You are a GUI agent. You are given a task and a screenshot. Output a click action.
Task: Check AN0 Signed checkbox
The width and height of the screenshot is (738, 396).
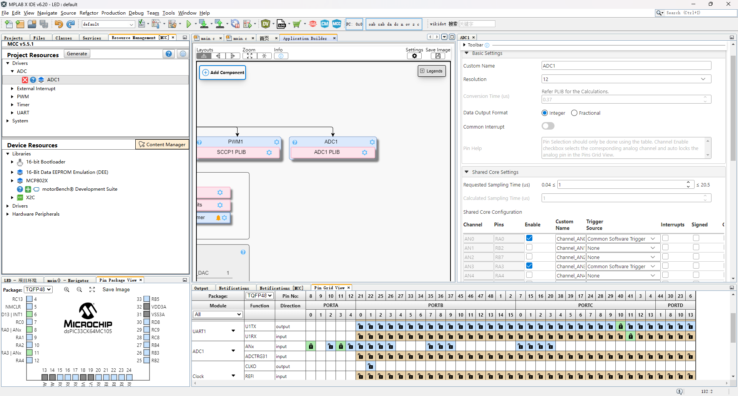coord(696,238)
